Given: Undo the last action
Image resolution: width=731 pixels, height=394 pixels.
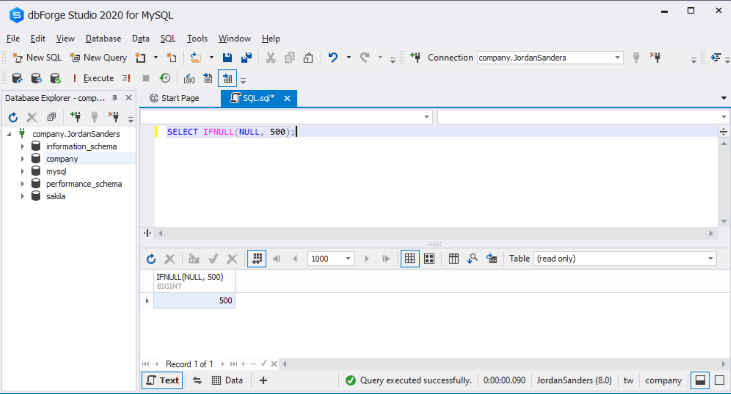Looking at the screenshot, I should tap(333, 57).
